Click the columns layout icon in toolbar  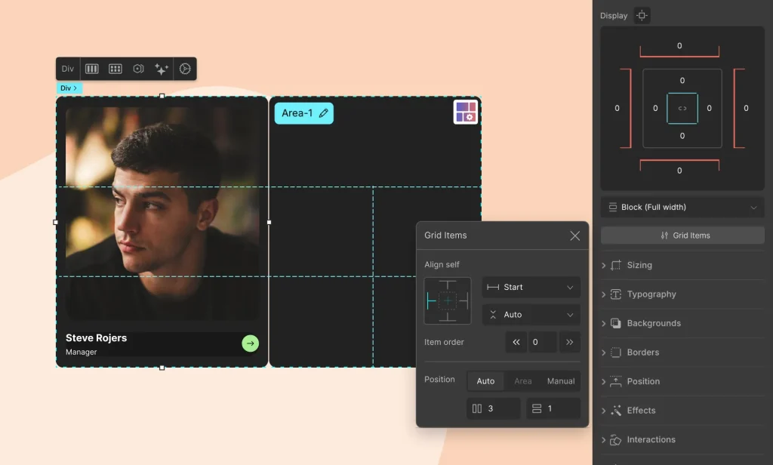(x=91, y=69)
